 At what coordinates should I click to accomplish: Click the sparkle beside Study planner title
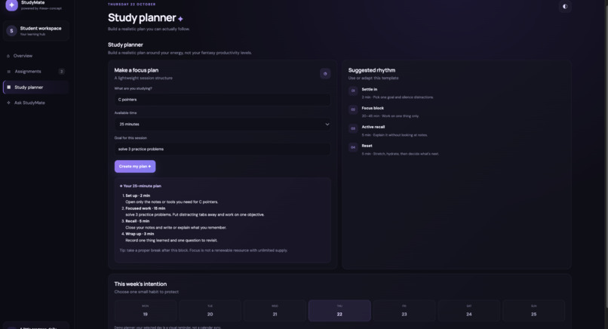[180, 19]
